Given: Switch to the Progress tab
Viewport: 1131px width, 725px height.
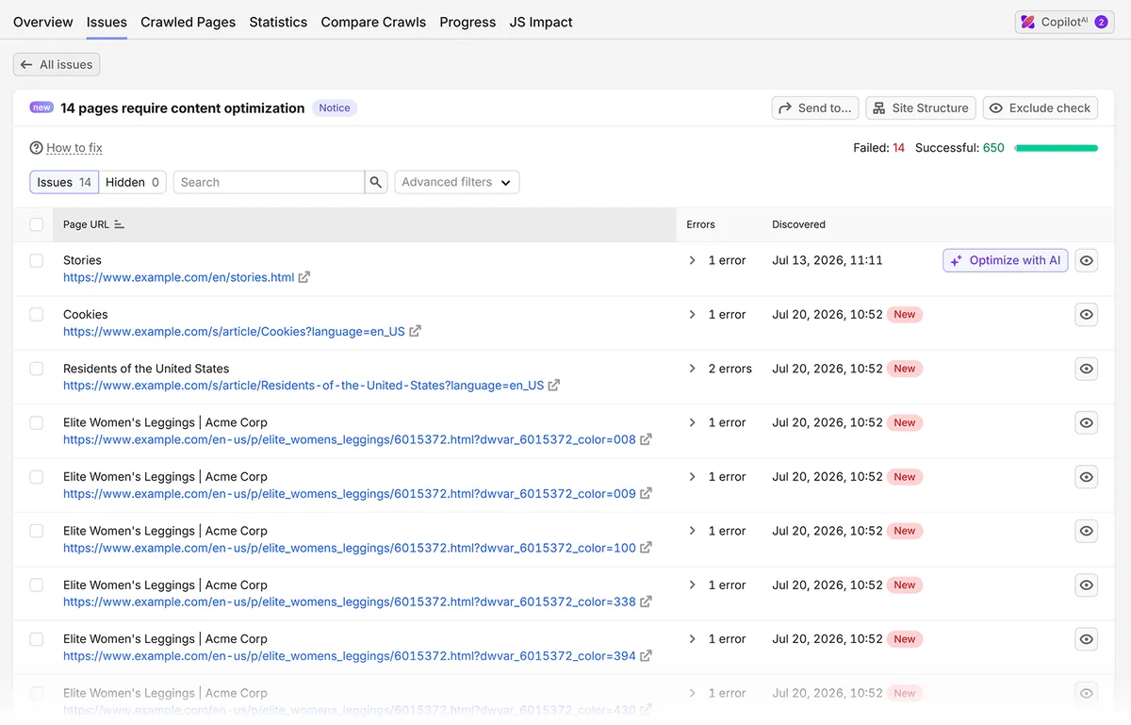Looking at the screenshot, I should [467, 22].
